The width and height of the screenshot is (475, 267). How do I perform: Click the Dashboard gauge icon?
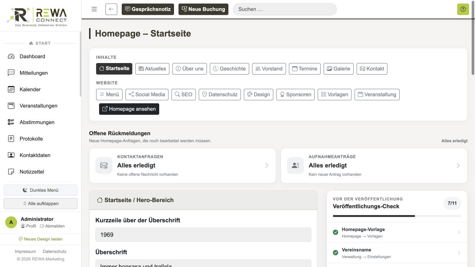point(11,56)
